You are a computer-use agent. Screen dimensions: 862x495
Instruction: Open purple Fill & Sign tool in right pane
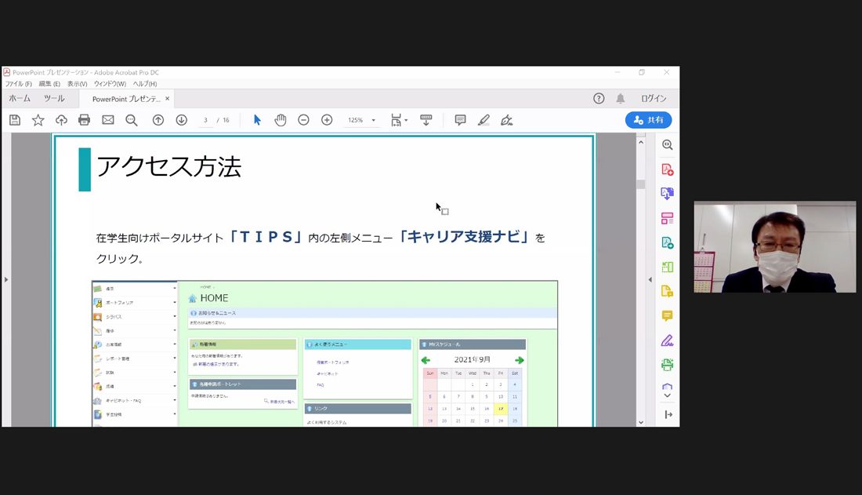[x=668, y=340]
